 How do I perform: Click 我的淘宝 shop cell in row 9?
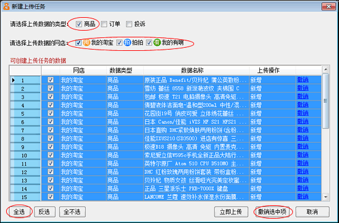[x=83, y=147]
